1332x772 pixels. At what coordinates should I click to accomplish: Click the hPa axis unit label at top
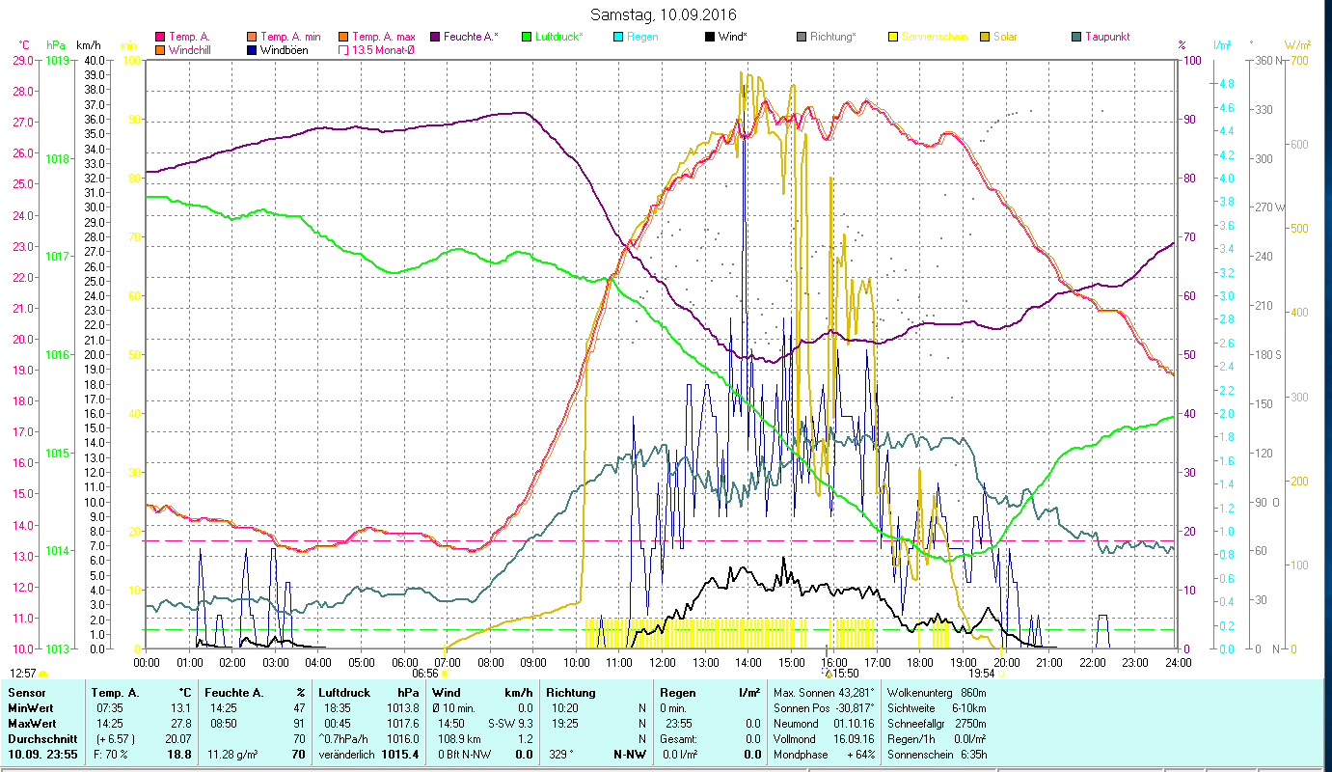click(x=56, y=45)
